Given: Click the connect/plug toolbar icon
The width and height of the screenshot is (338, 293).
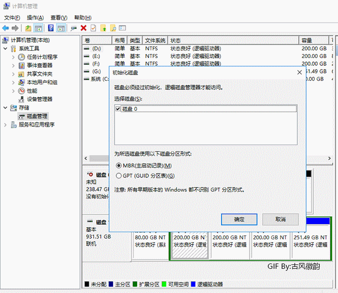Looking at the screenshot, I should (x=74, y=28).
